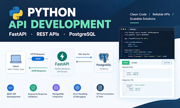Click the HTTP Request label
The image size is (180, 108).
click(37, 54)
